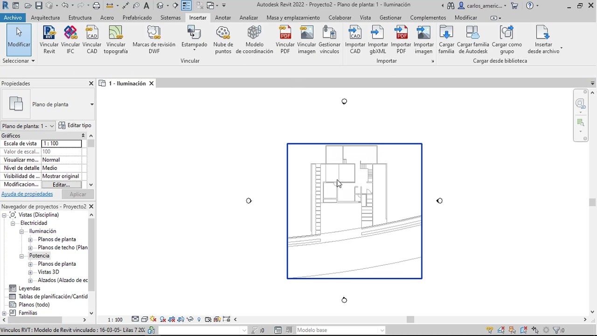This screenshot has width=597, height=336.
Task: Switch to the Sistemas ribbon tab
Action: pyautogui.click(x=170, y=18)
